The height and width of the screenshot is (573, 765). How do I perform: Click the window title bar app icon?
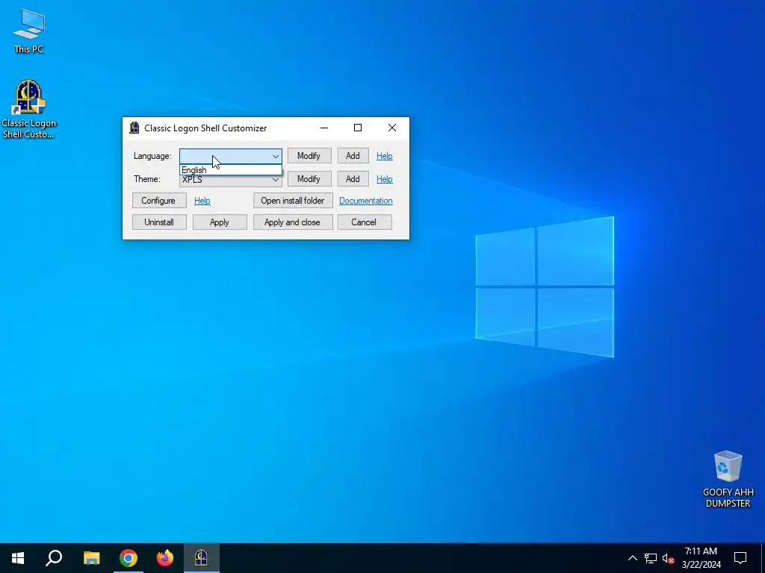134,128
